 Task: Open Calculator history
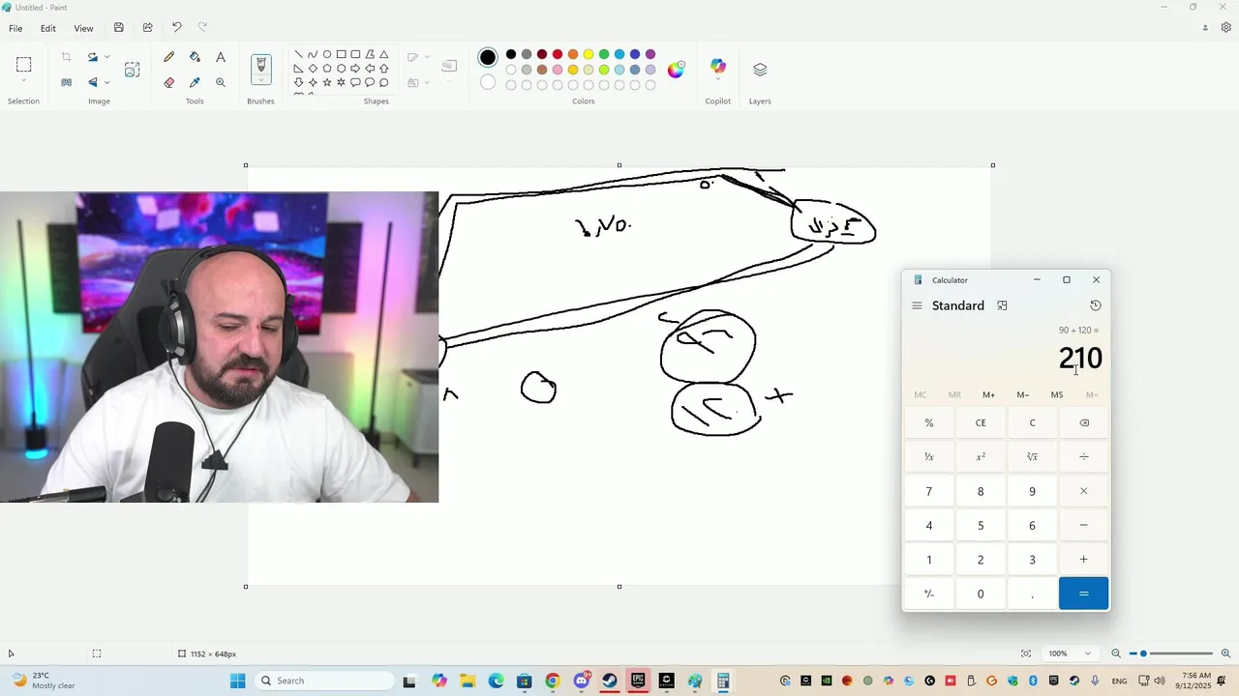[x=1096, y=305]
